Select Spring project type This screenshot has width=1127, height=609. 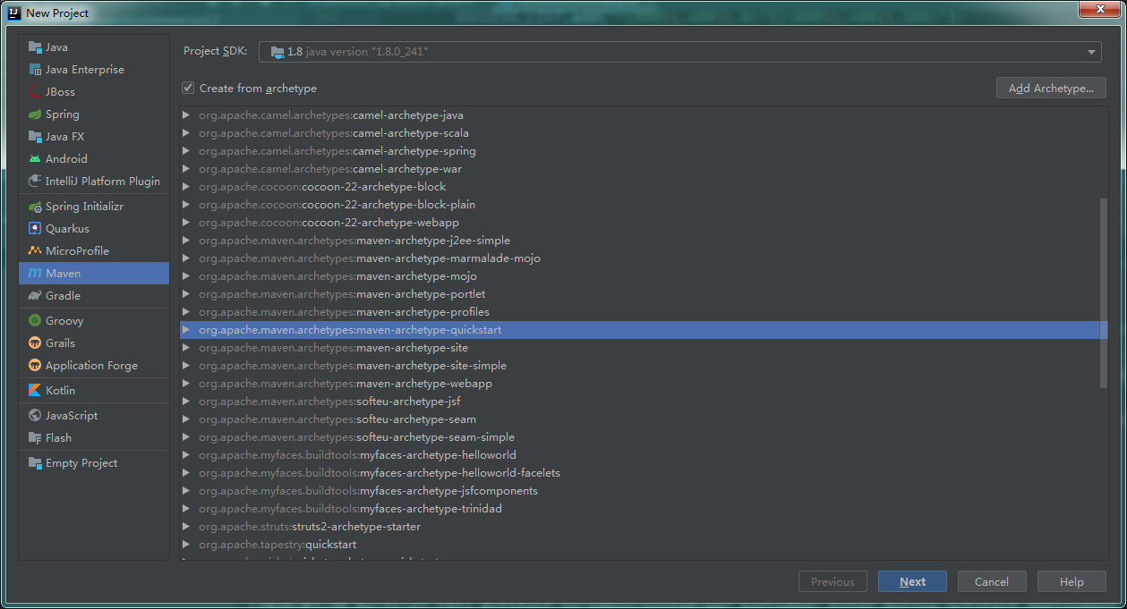94,114
